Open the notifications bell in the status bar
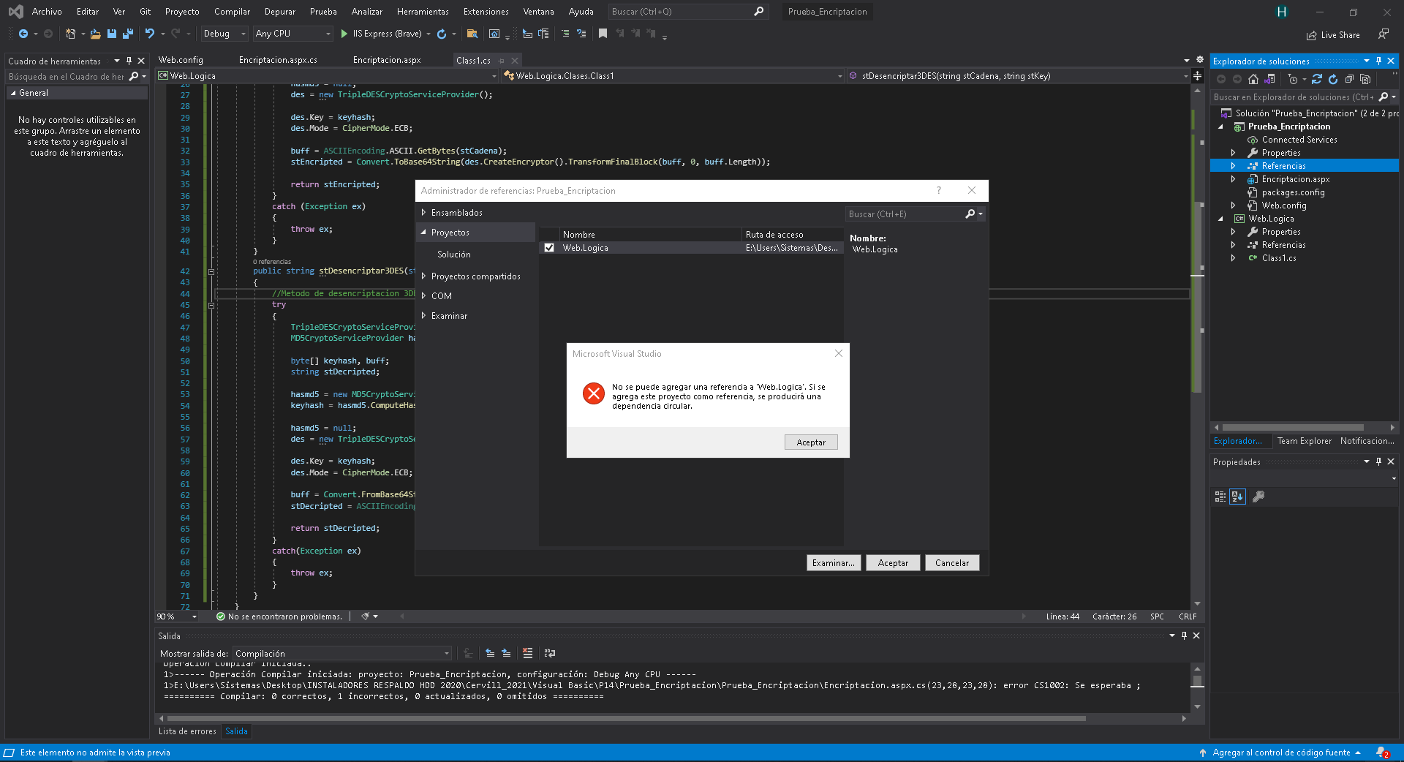The height and width of the screenshot is (762, 1404). [1382, 752]
